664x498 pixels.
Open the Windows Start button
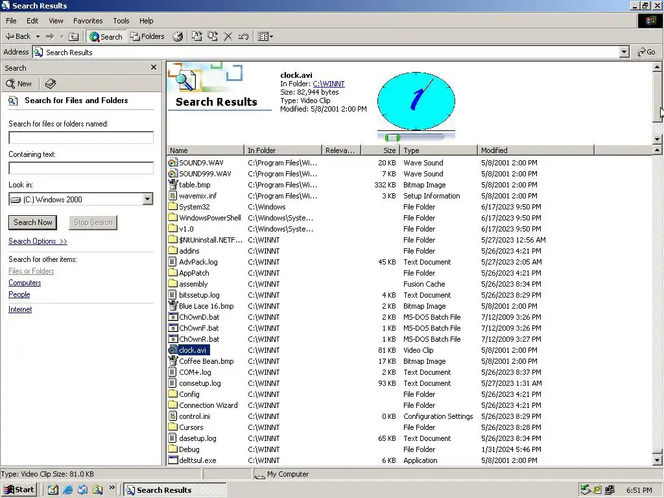tap(19, 490)
